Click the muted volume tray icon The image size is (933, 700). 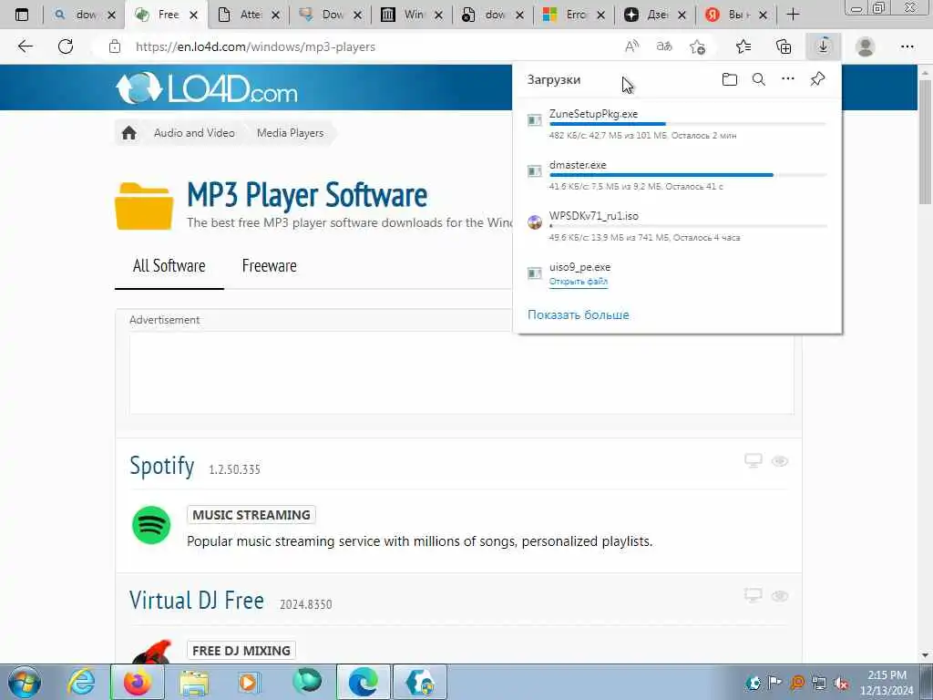coord(841,683)
